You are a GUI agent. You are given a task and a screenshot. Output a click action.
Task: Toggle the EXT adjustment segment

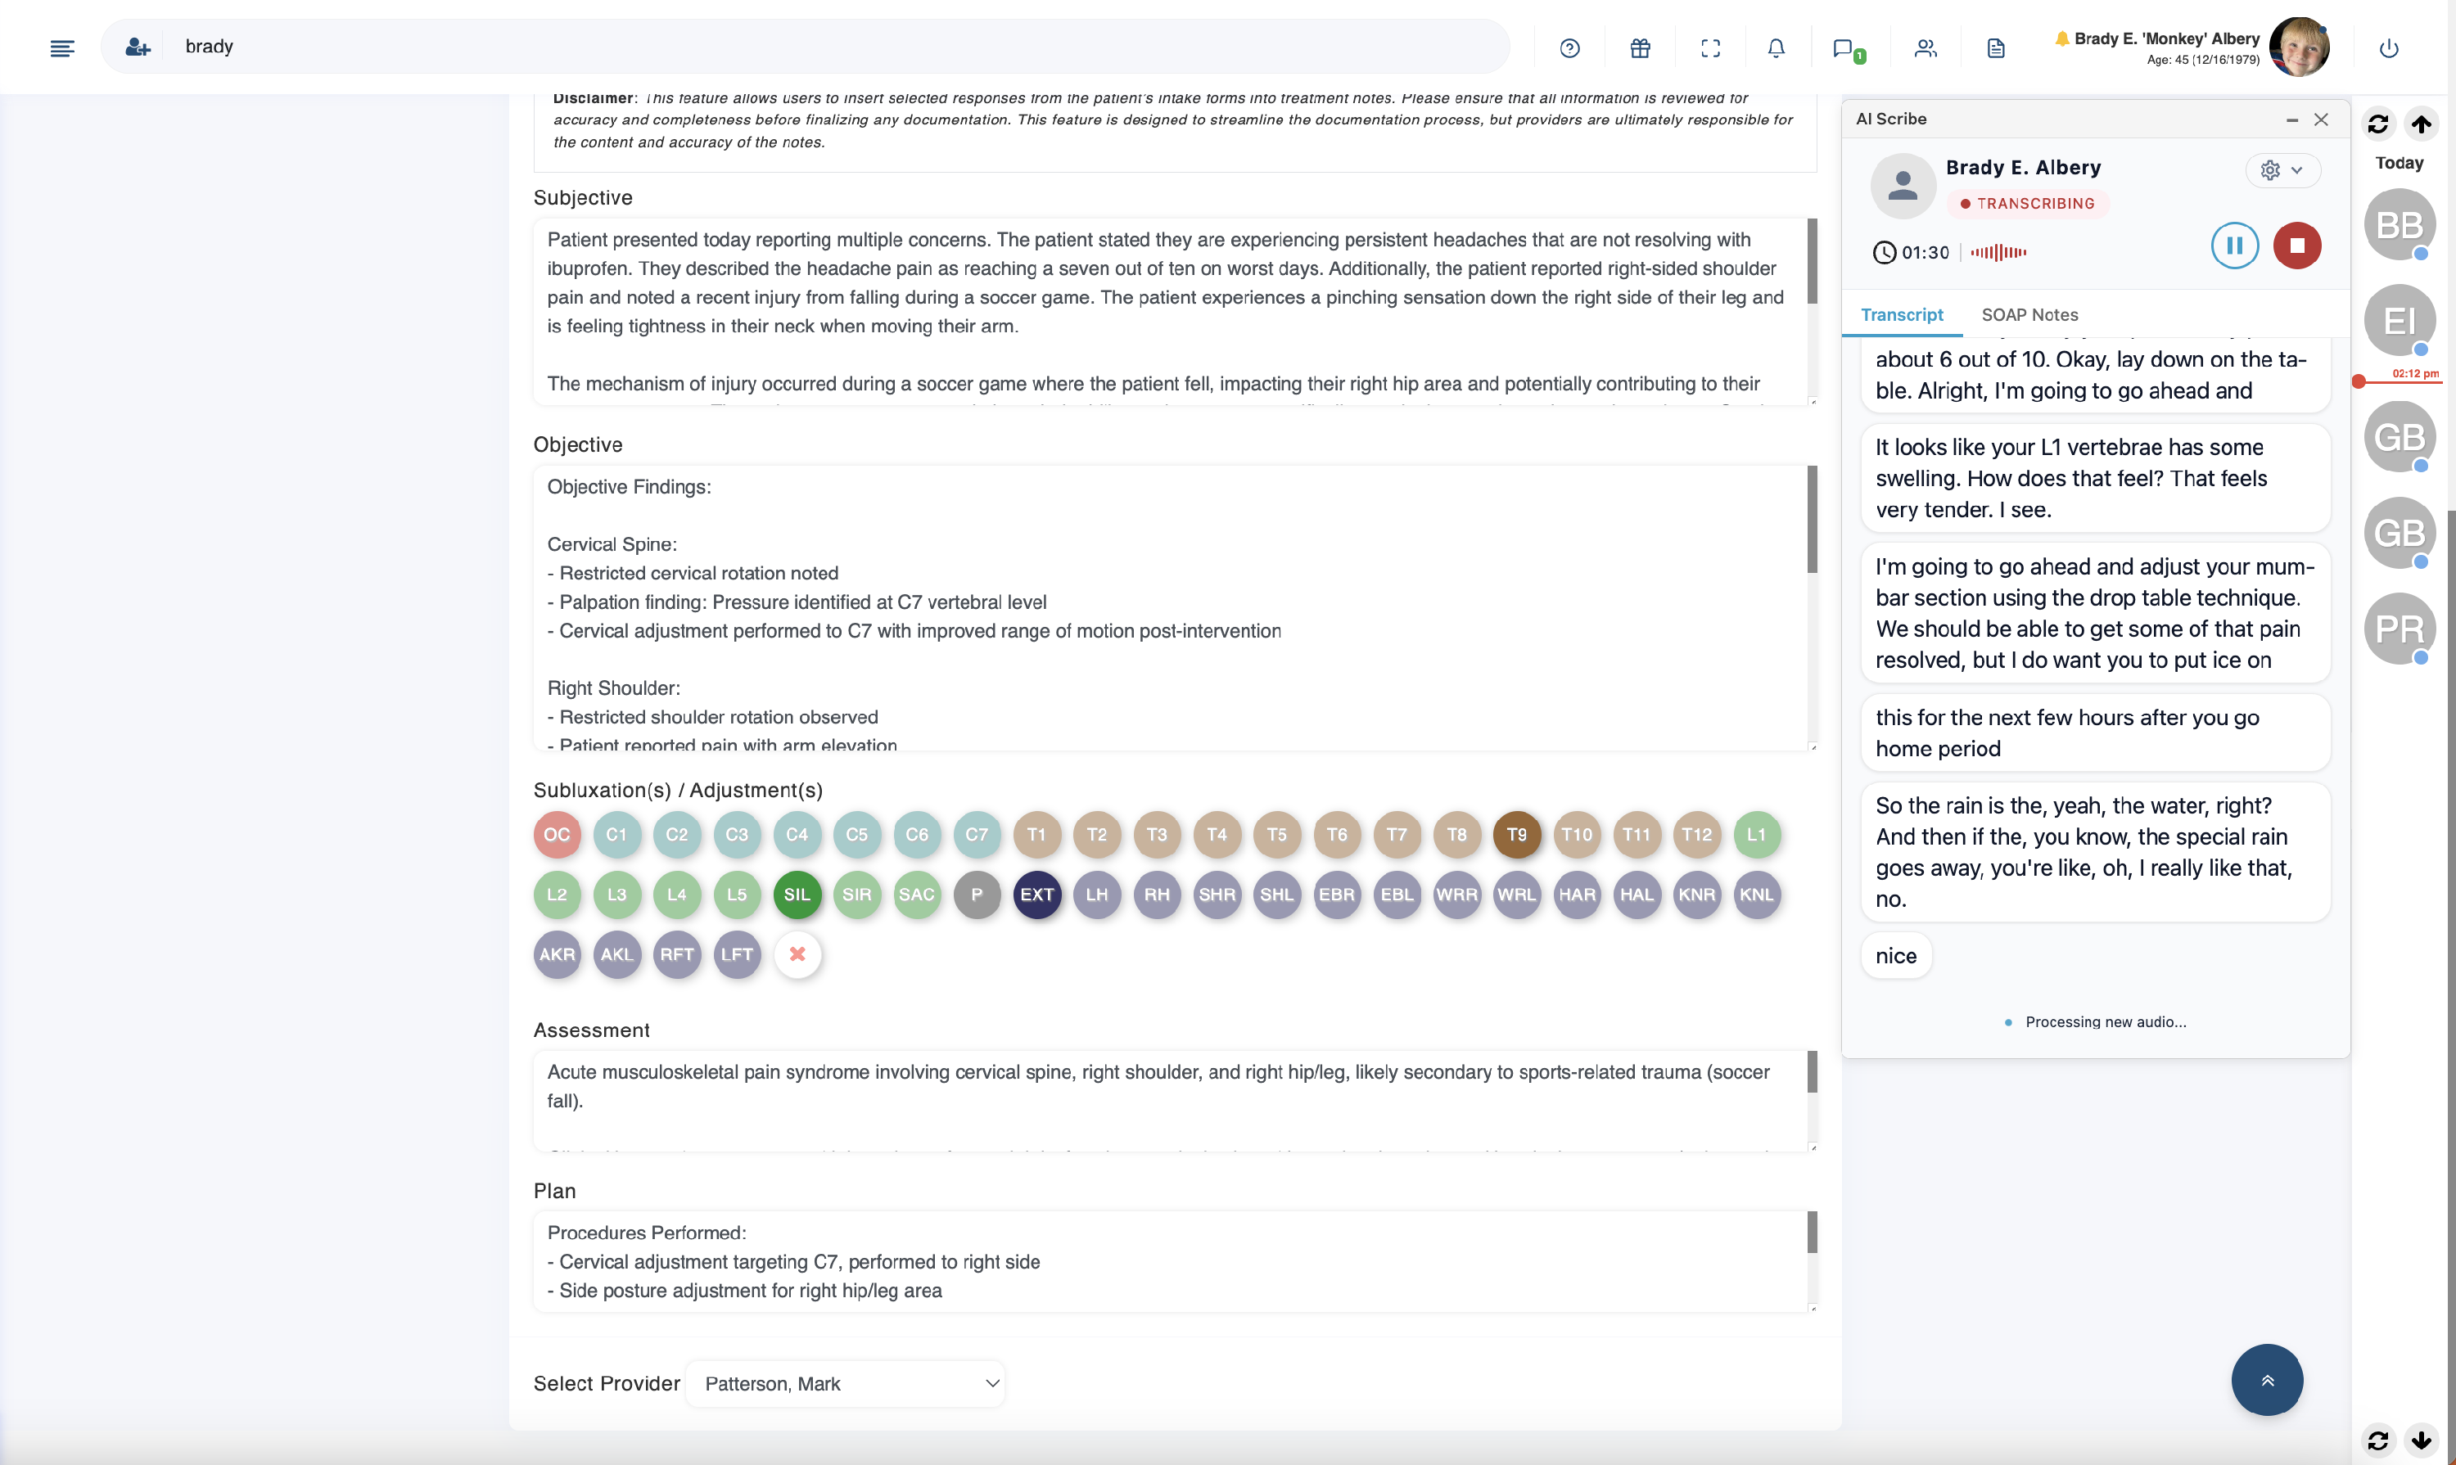1036,895
